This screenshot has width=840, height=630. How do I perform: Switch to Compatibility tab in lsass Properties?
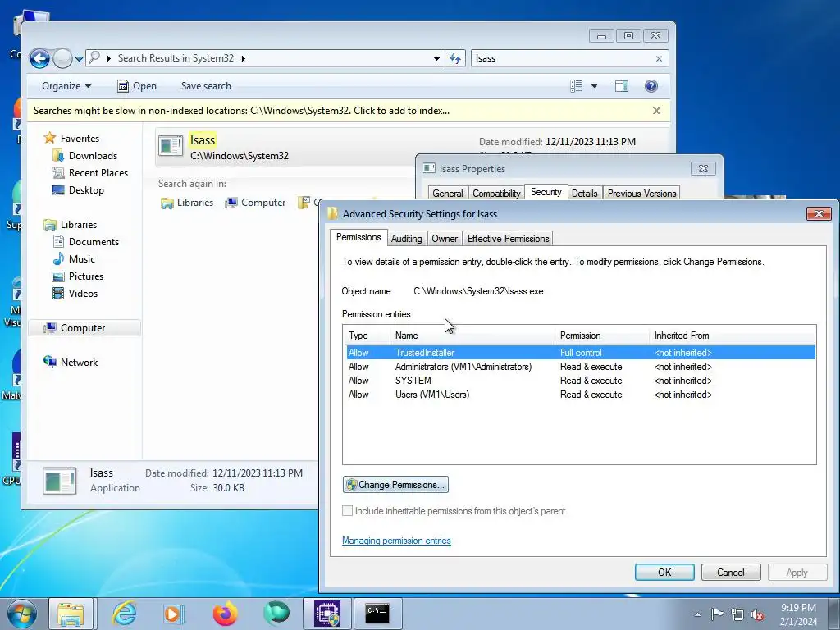pyautogui.click(x=496, y=194)
